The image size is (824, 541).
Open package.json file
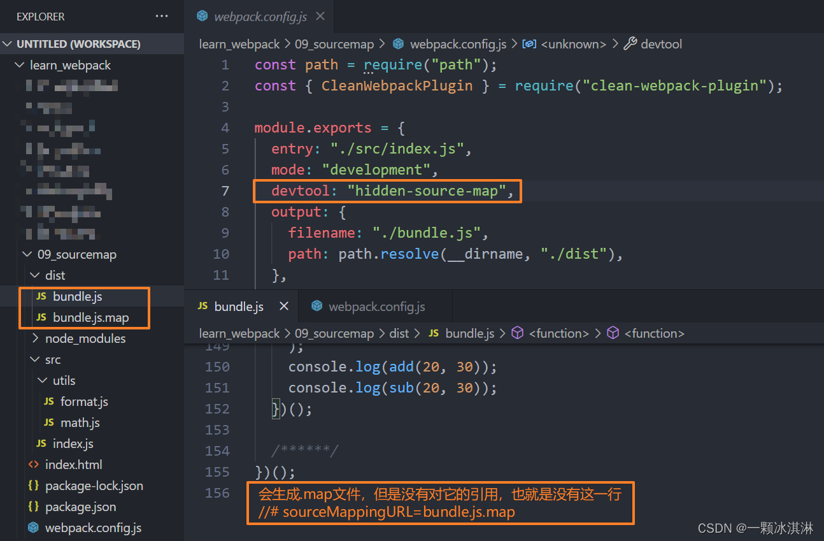click(x=81, y=507)
